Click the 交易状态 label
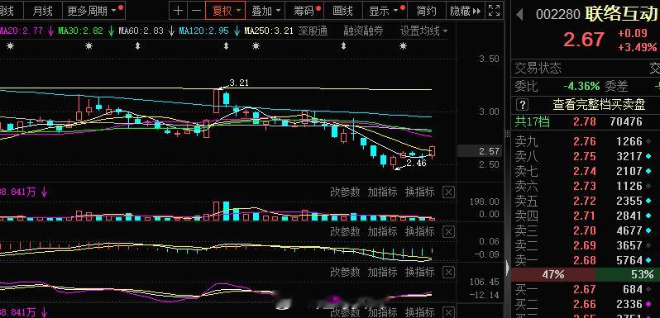Screen dimensions: 660x318 pos(538,68)
